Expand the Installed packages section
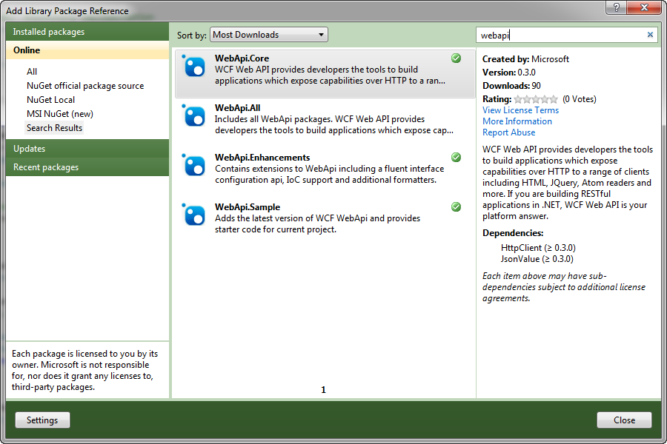Screen dimensions: 667x444 coord(87,32)
